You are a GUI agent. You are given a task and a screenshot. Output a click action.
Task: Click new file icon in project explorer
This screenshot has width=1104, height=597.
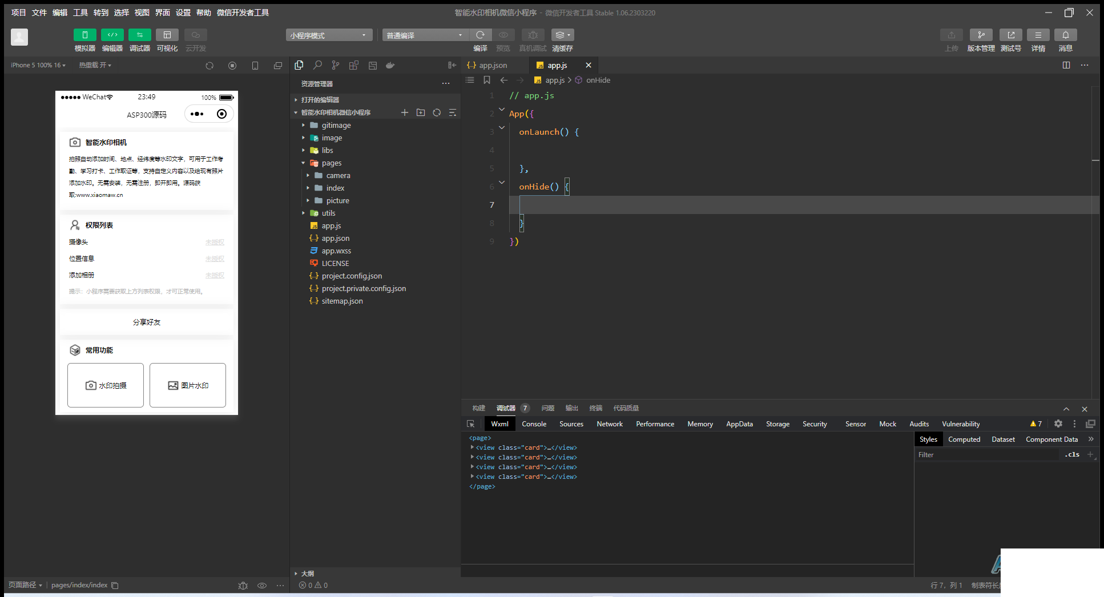(x=405, y=112)
